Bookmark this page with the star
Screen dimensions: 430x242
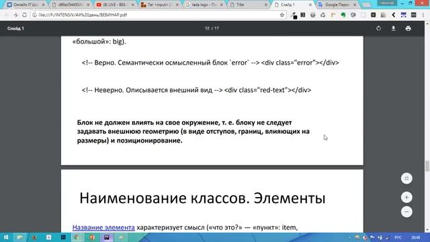pos(282,15)
